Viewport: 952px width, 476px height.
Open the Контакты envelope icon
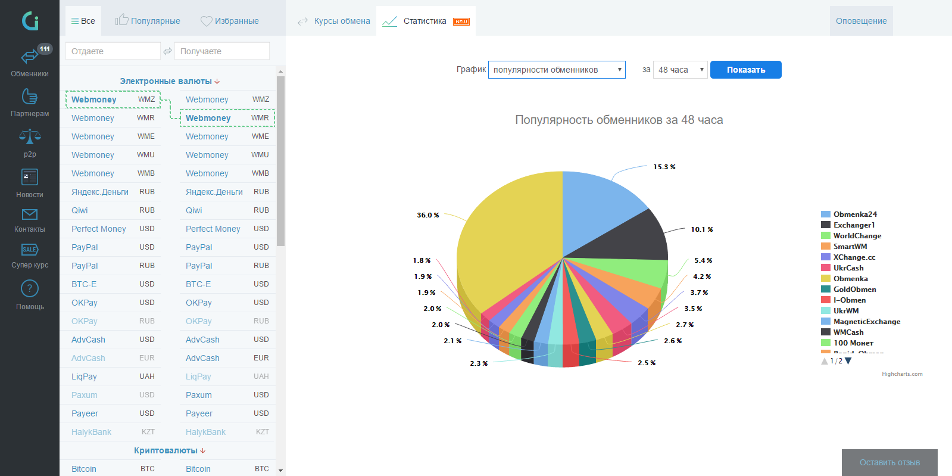(30, 214)
